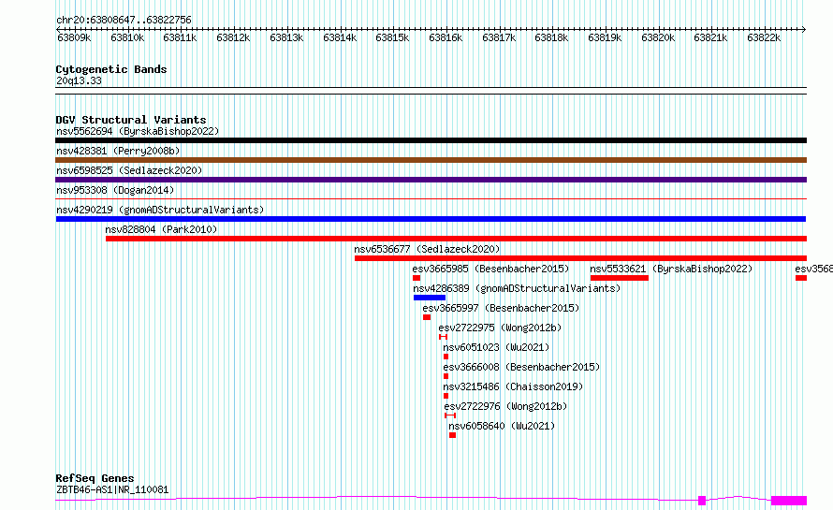Click the 63821k ruler tick label

710,37
